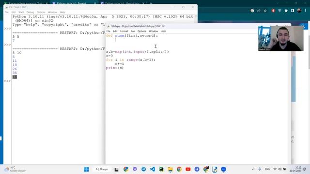Image resolution: width=310 pixels, height=174 pixels.
Task: Click the microphone tray icon
Action: pyautogui.click(x=260, y=169)
